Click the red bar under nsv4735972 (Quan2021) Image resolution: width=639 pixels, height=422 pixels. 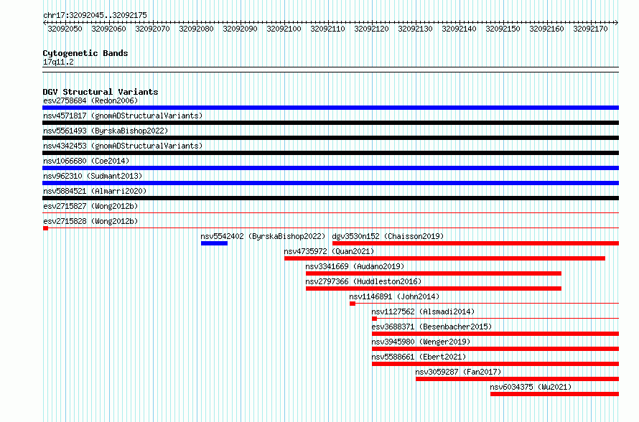click(x=444, y=258)
